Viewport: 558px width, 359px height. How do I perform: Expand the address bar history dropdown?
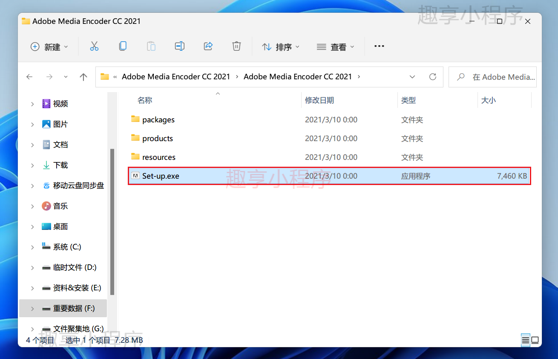pyautogui.click(x=412, y=77)
